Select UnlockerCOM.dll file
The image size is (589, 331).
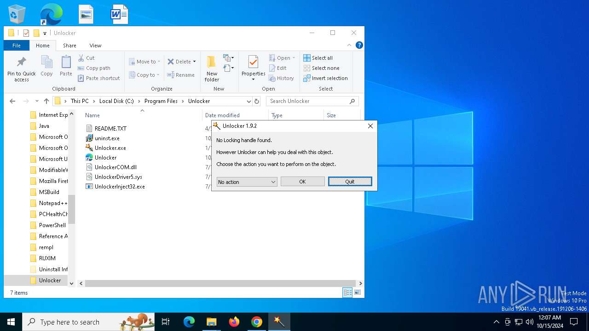click(111, 167)
